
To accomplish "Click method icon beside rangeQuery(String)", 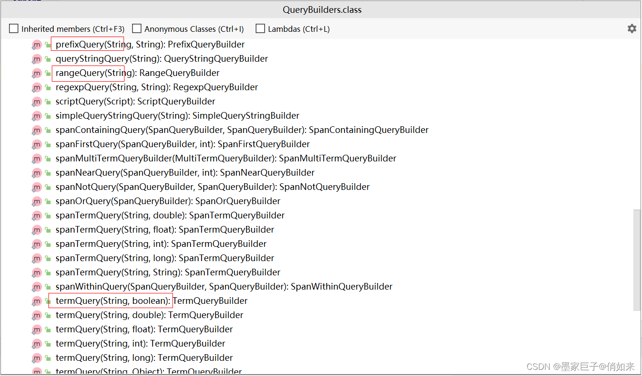I will click(x=37, y=74).
